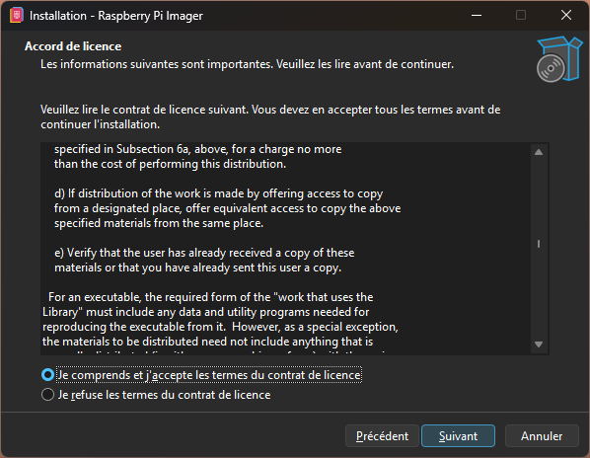This screenshot has height=458, width=590.
Task: Click the line "specified materials from the same place."
Action: 159,223
